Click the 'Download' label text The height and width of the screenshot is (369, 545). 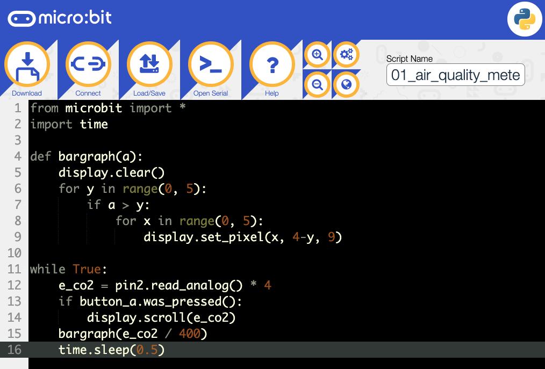pos(27,93)
